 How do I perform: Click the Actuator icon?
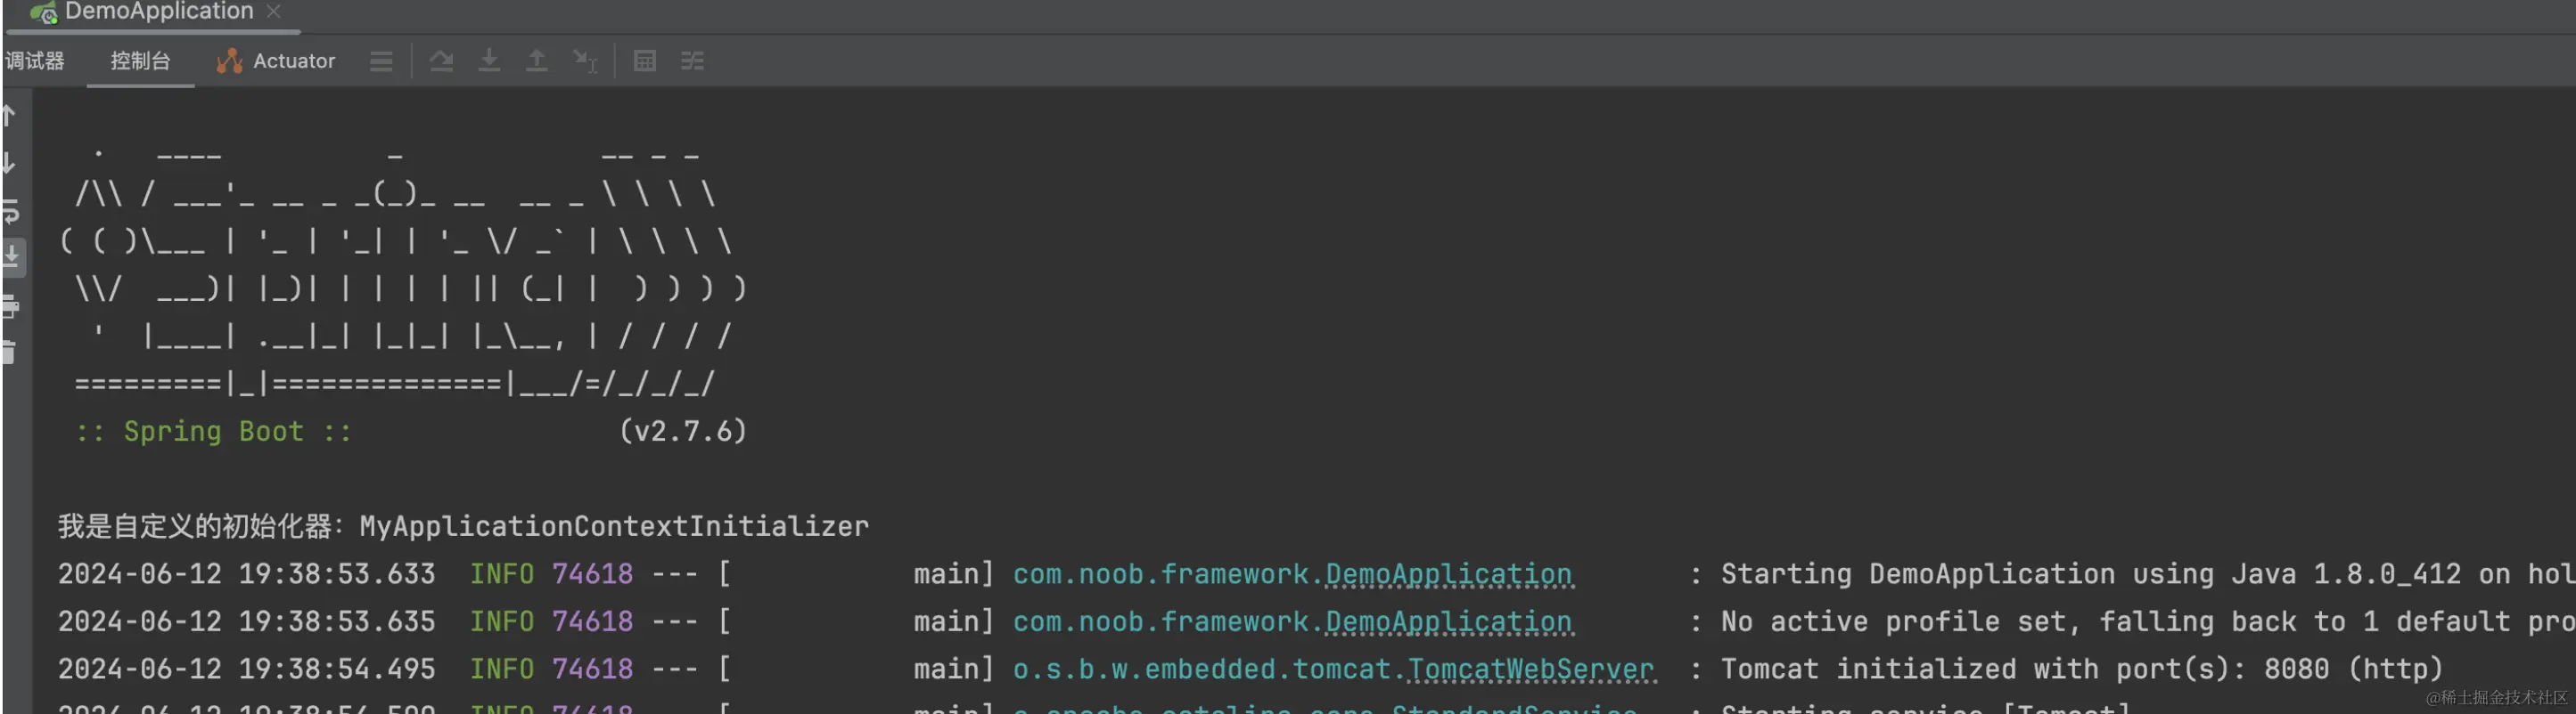coord(229,61)
